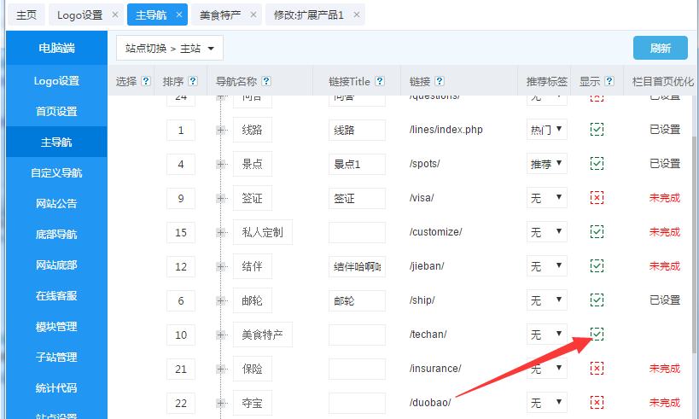Open 推荐标签 dropdown for 线路 row
Viewport: 699px width, 419px height.
click(x=546, y=130)
